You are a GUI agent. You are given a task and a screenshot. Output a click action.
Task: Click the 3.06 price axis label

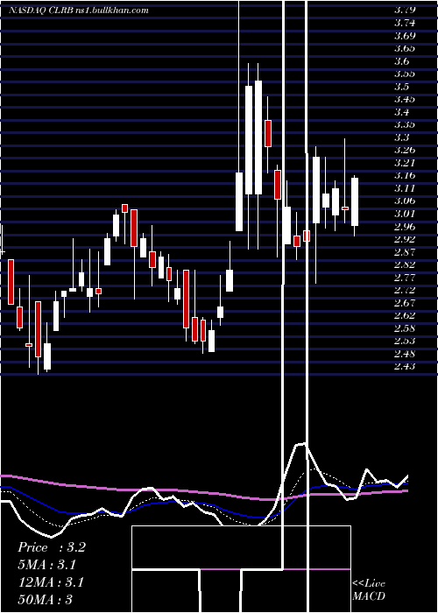[405, 201]
